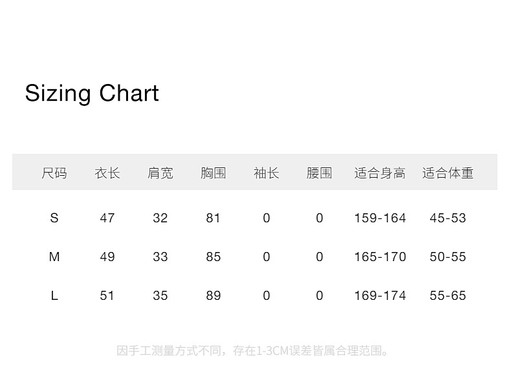The height and width of the screenshot is (380, 511).
Task: Click the 适合体重 column header
Action: (448, 173)
